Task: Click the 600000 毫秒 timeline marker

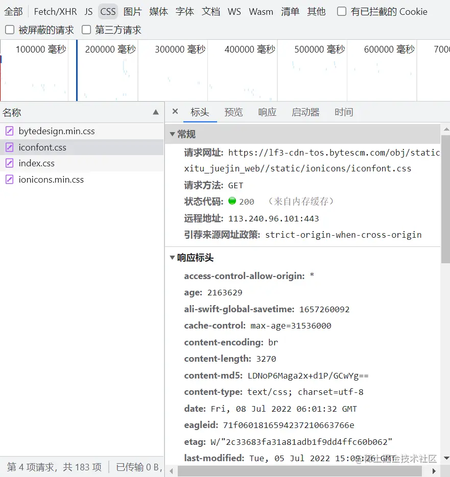Action: (x=389, y=49)
